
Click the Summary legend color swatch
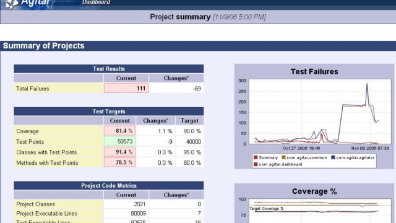click(256, 157)
